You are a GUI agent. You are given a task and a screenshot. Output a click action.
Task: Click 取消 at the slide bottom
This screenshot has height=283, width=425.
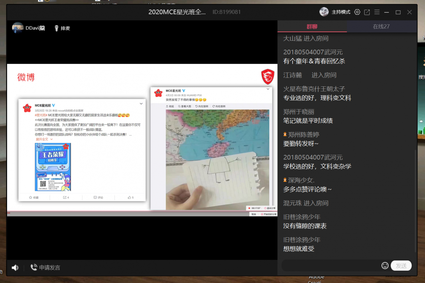coord(254,214)
